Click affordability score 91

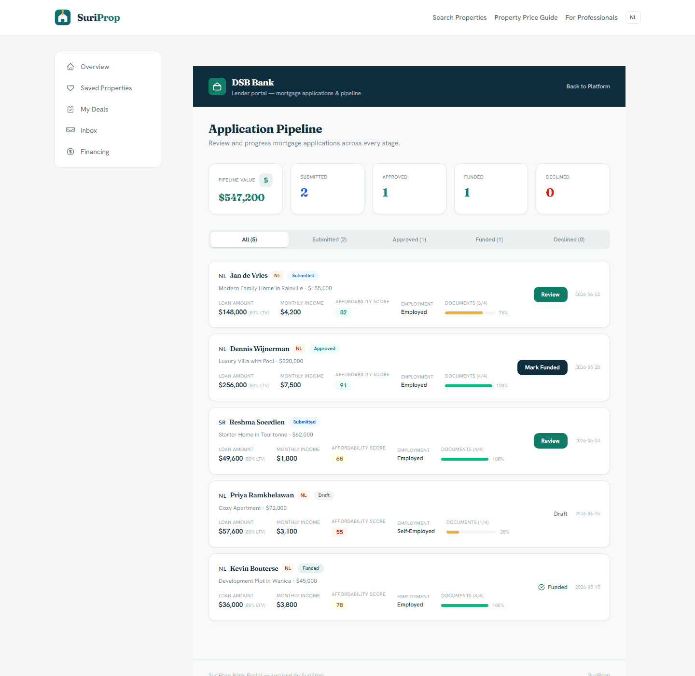tap(343, 385)
